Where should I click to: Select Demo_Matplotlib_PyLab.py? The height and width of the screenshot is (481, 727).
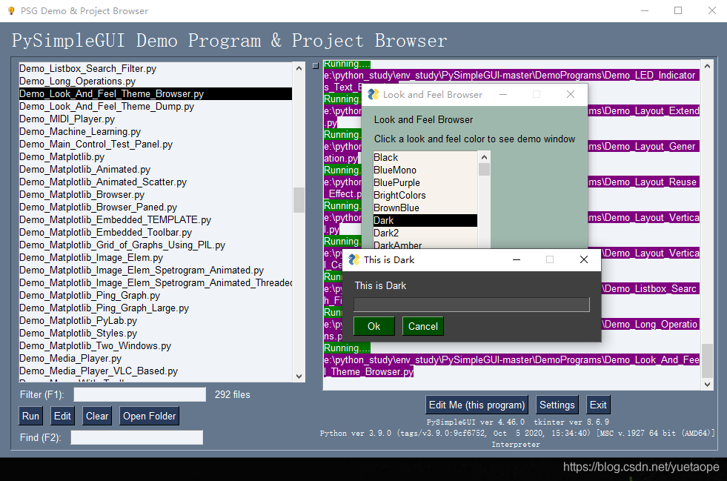156,320
